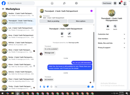Open the Chevi conversation
This screenshot has width=130, height=95.
tap(18, 80)
